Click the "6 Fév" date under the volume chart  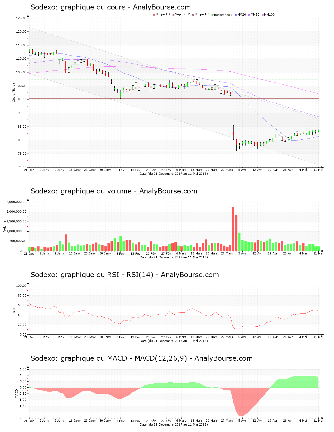pos(121,254)
